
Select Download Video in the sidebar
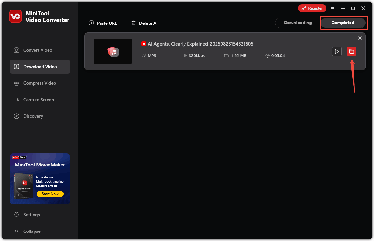click(x=40, y=67)
